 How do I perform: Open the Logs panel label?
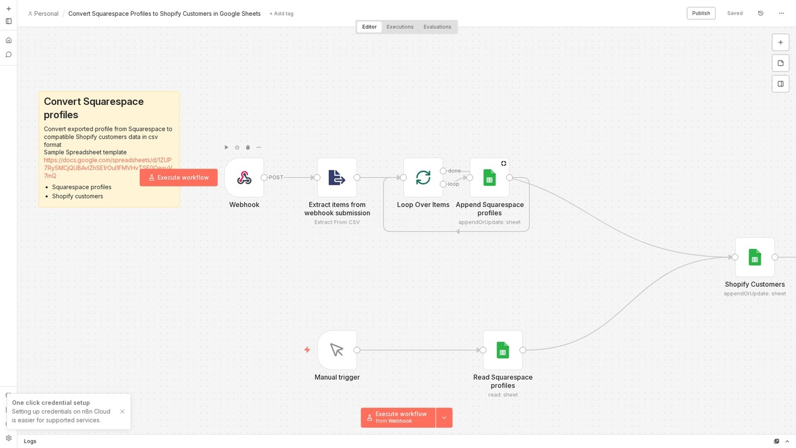31,441
